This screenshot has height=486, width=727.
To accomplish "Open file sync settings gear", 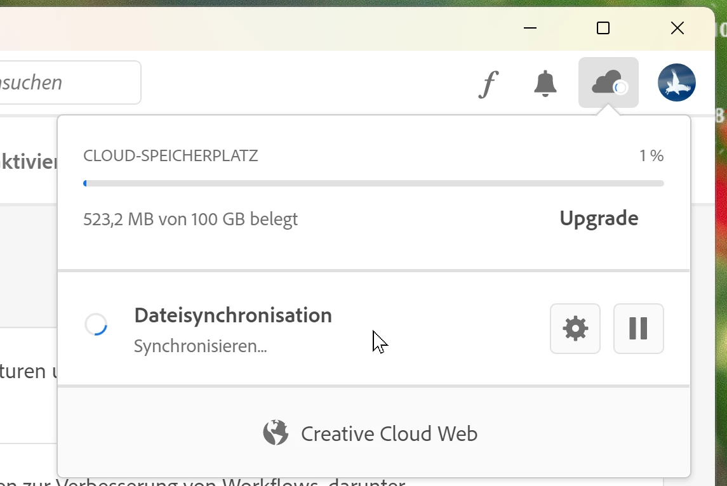I will (575, 329).
